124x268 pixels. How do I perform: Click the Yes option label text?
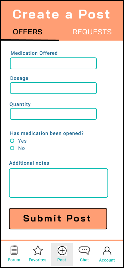[x=22, y=141]
